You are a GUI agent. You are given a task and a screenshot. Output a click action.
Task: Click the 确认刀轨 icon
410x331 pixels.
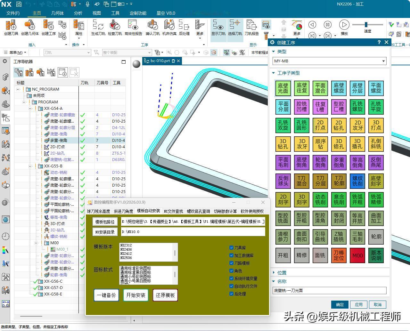(x=152, y=27)
